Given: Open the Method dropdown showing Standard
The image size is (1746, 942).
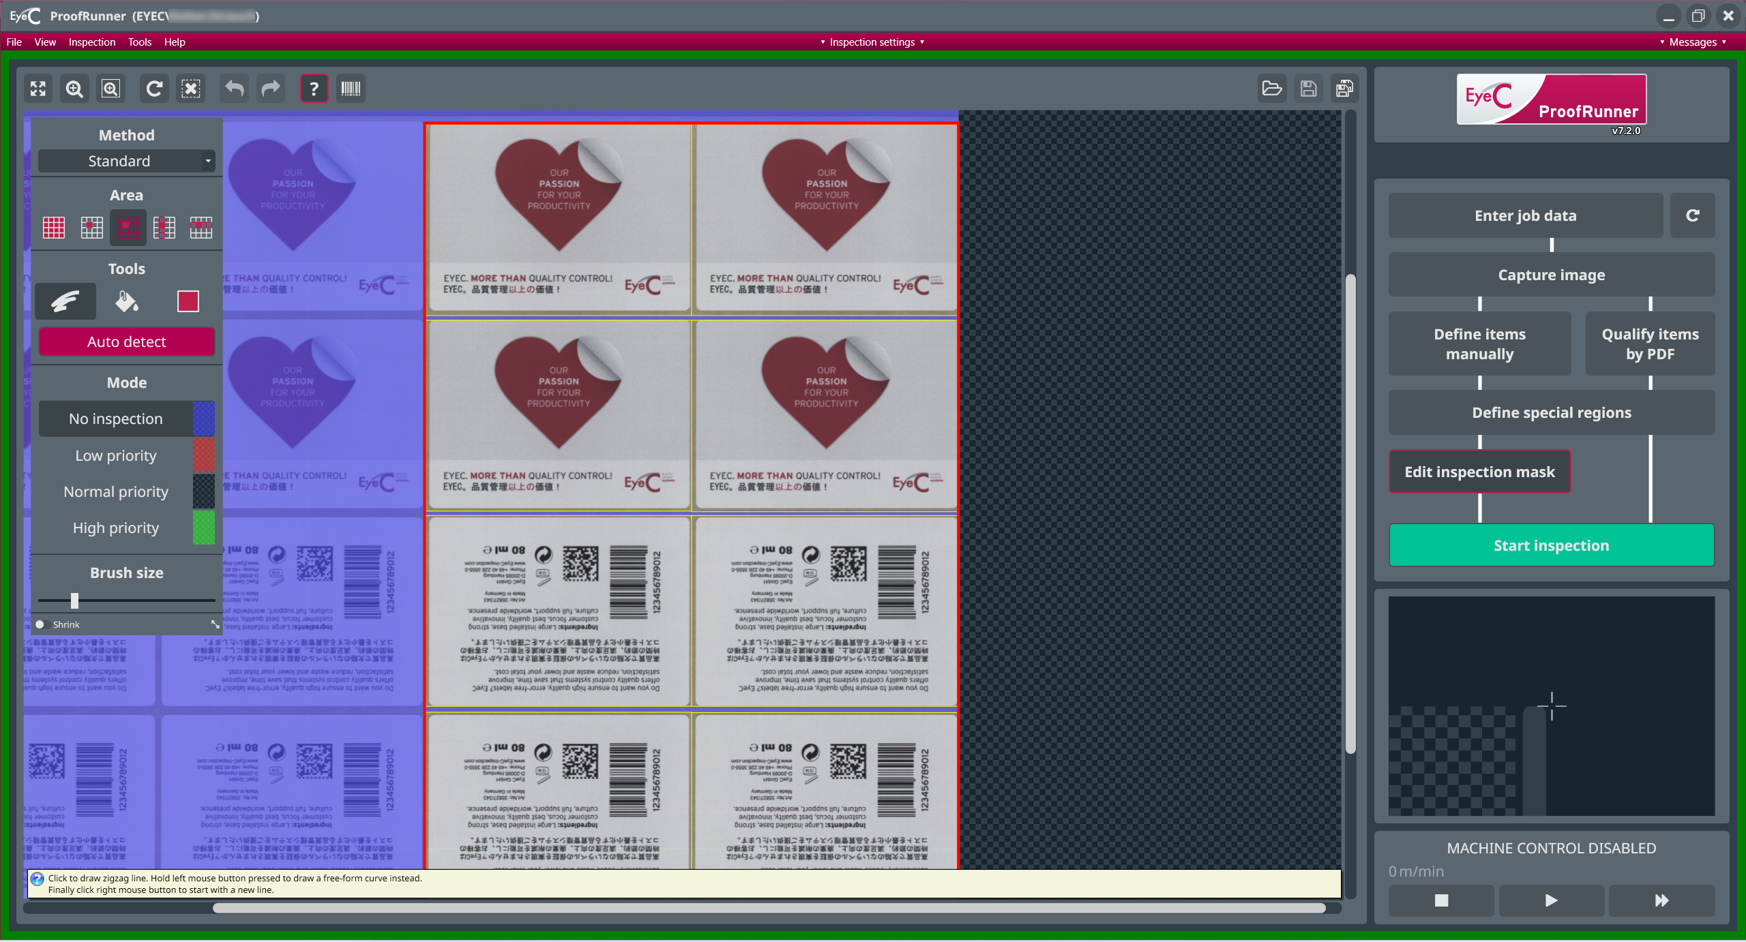Looking at the screenshot, I should tap(127, 161).
